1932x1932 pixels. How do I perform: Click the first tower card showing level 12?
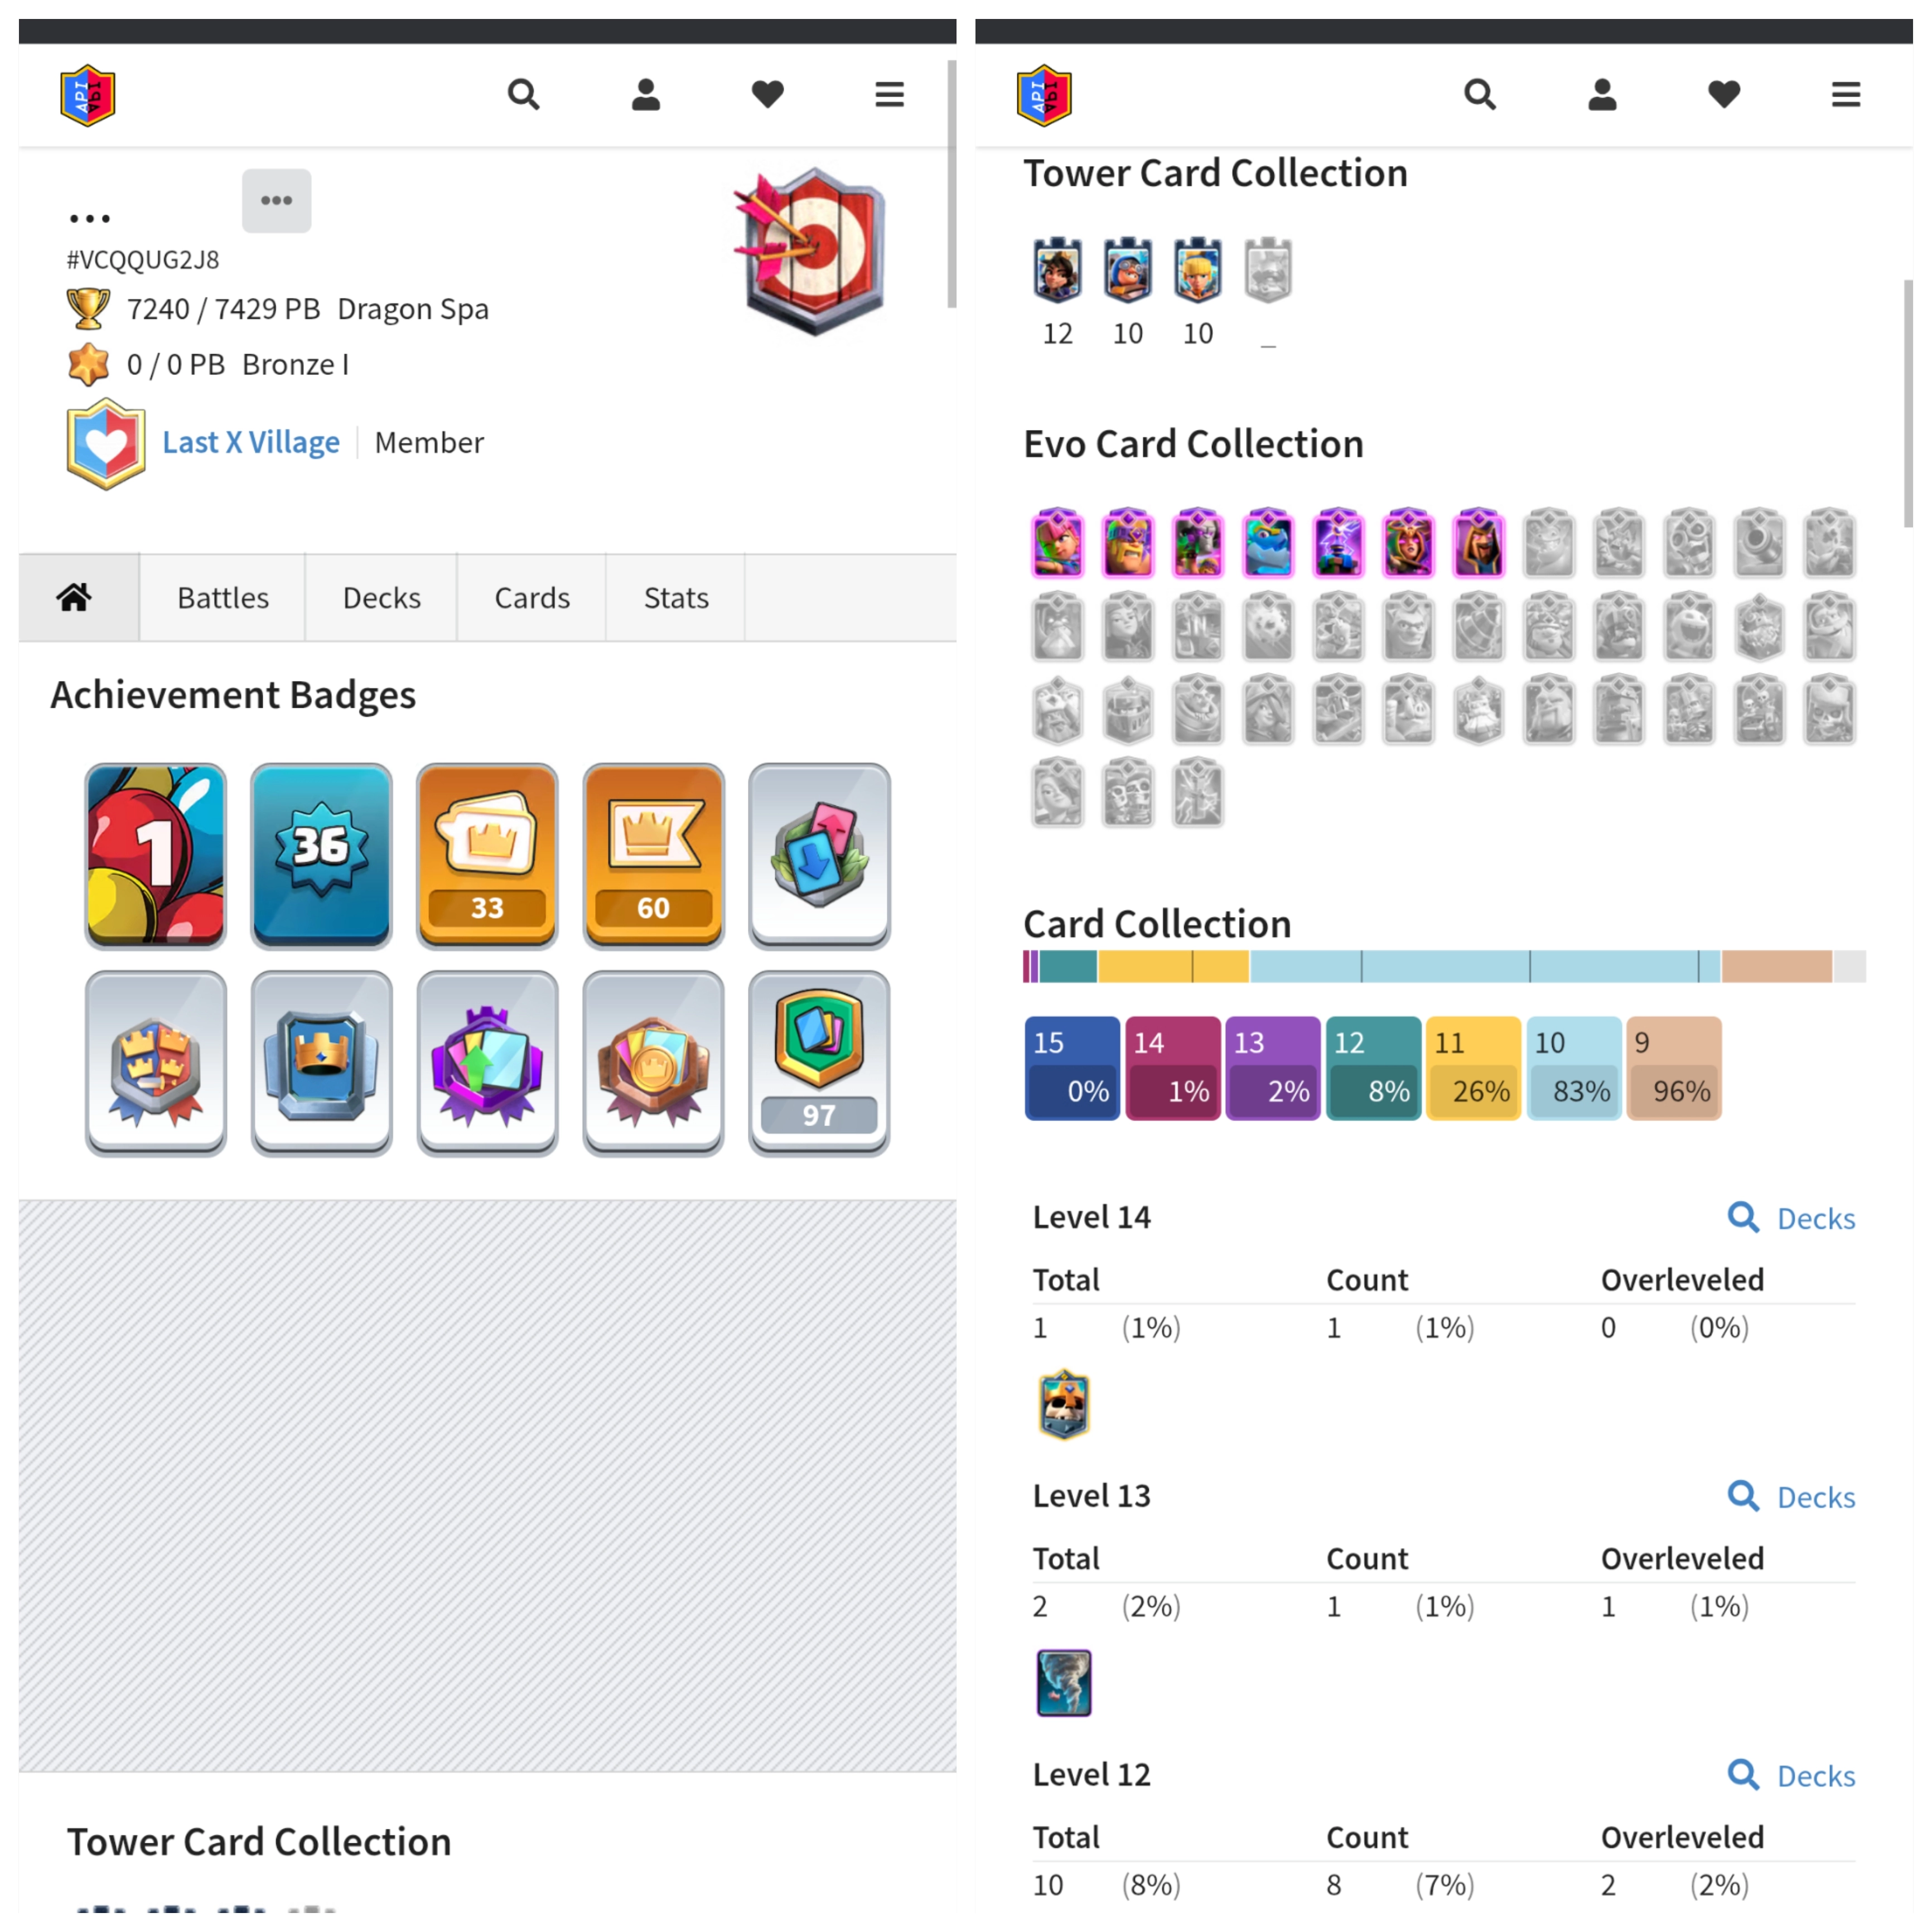(x=1058, y=270)
